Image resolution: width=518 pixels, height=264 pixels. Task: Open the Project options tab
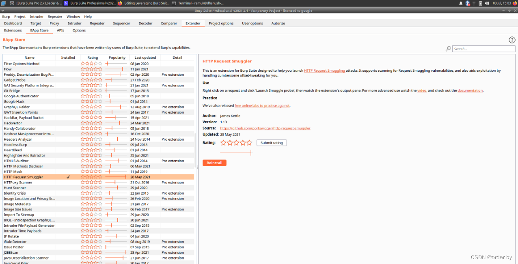221,24
